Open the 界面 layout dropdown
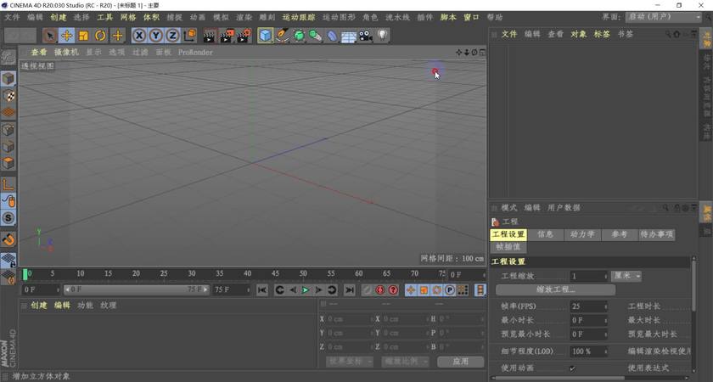This screenshot has height=382, width=713. pyautogui.click(x=664, y=17)
